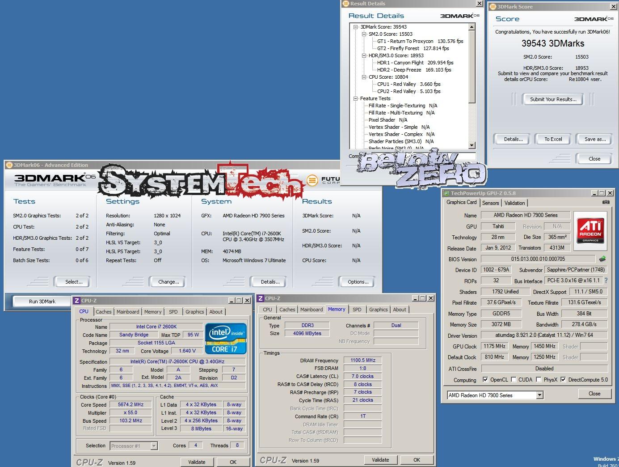The height and width of the screenshot is (467, 619).
Task: Click the Close button in GPU-Z
Action: [x=594, y=394]
